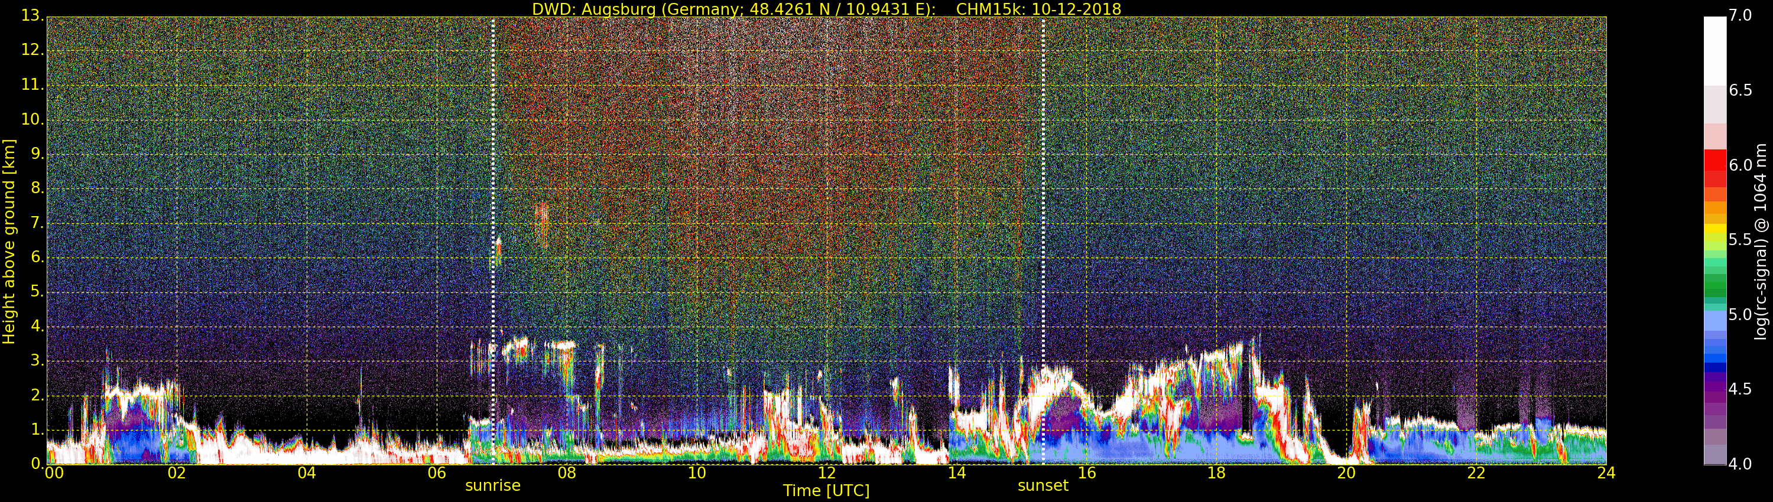The image size is (1773, 502).
Task: Click the '3.' height axis tick label
Action: point(37,360)
